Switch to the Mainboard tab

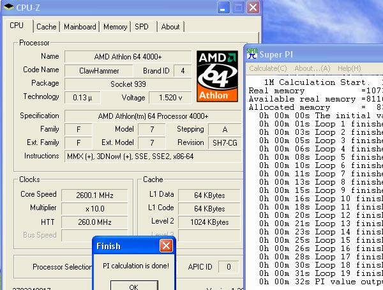coord(80,27)
